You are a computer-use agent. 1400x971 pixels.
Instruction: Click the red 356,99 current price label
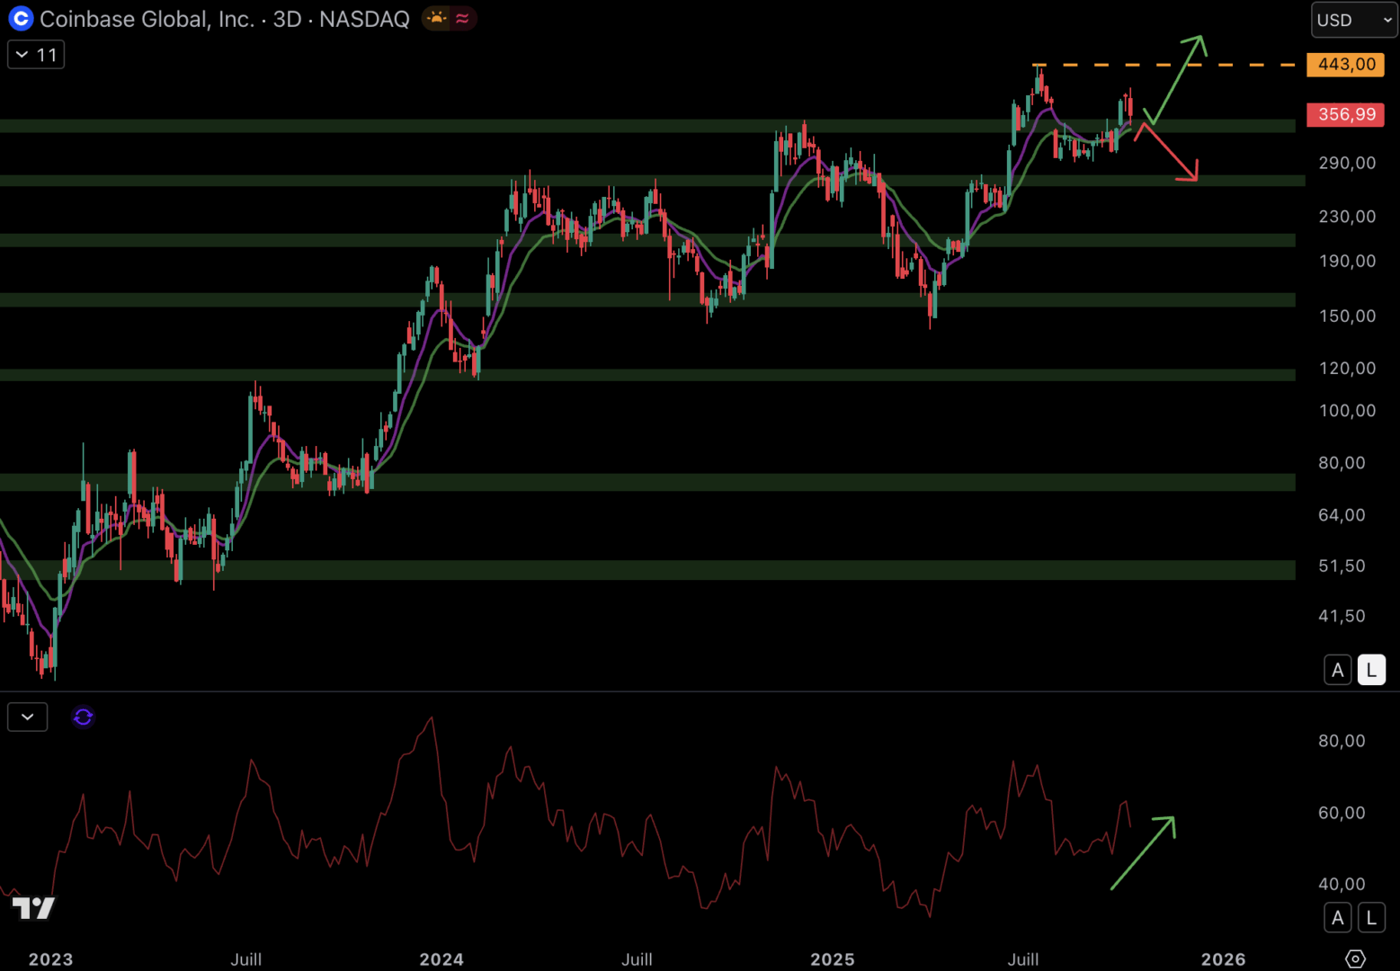(1345, 114)
